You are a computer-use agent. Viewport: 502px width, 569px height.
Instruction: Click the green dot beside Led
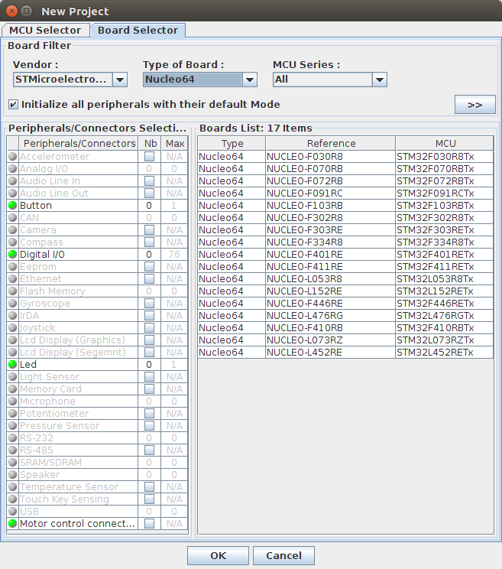[12, 365]
